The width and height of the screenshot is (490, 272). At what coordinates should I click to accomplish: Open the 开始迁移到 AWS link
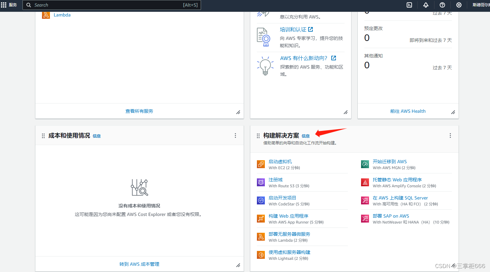[389, 162]
